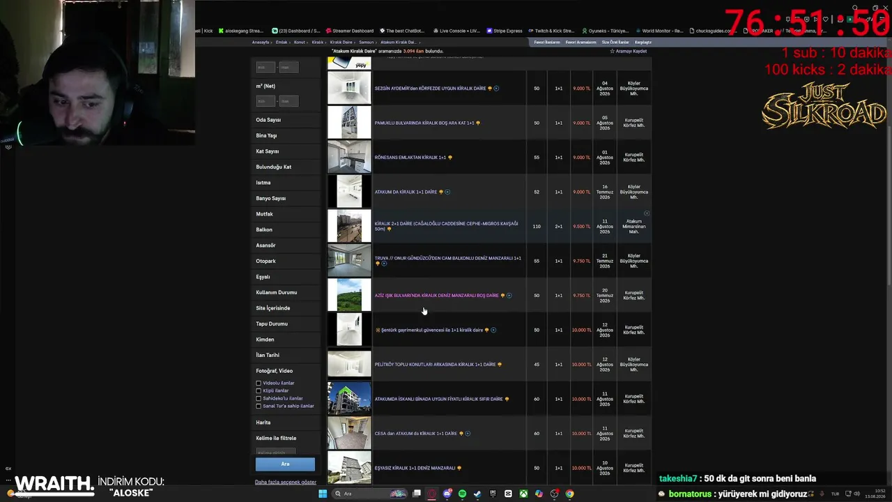This screenshot has width=892, height=502.
Task: Play video icon on Şentürk gayrimenkul listing
Action: [x=493, y=330]
